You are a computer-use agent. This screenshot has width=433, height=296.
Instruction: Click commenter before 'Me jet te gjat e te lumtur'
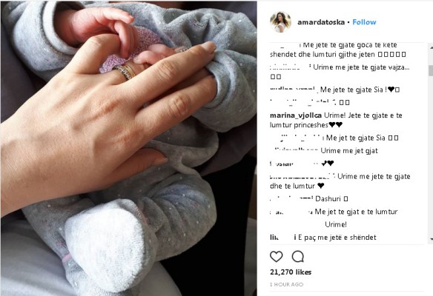pos(291,212)
